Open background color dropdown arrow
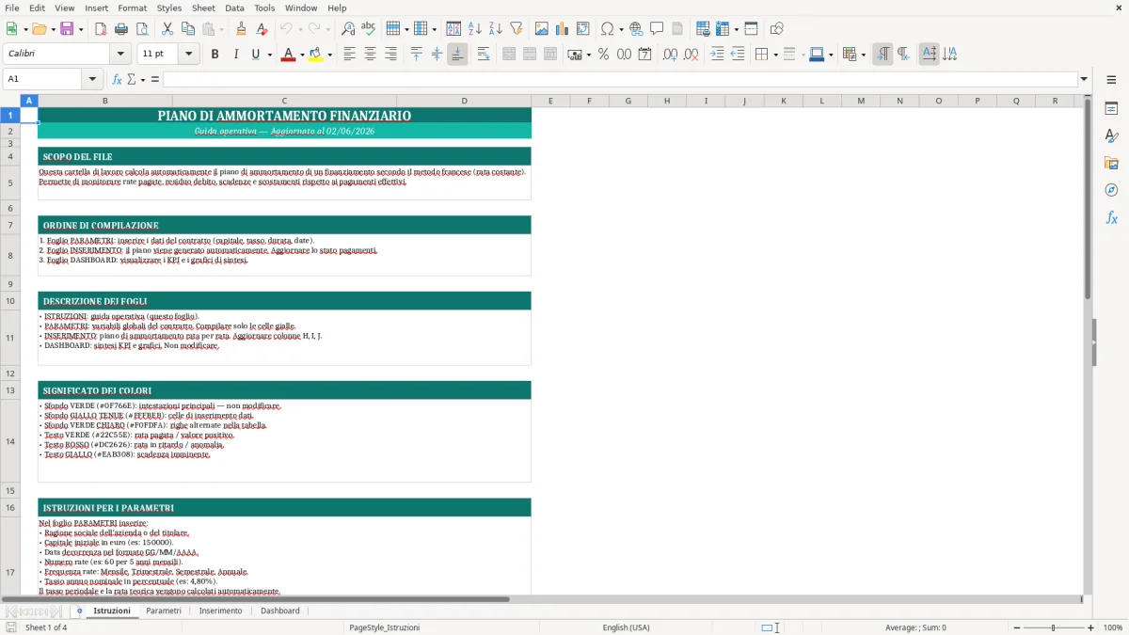This screenshot has width=1129, height=635. click(x=328, y=55)
